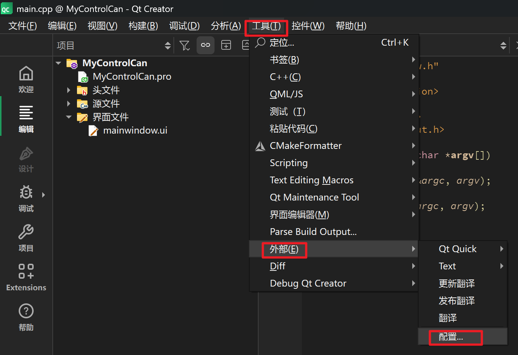The height and width of the screenshot is (355, 518).
Task: Open Projects mode (项目) in sidebar
Action: tap(26, 238)
